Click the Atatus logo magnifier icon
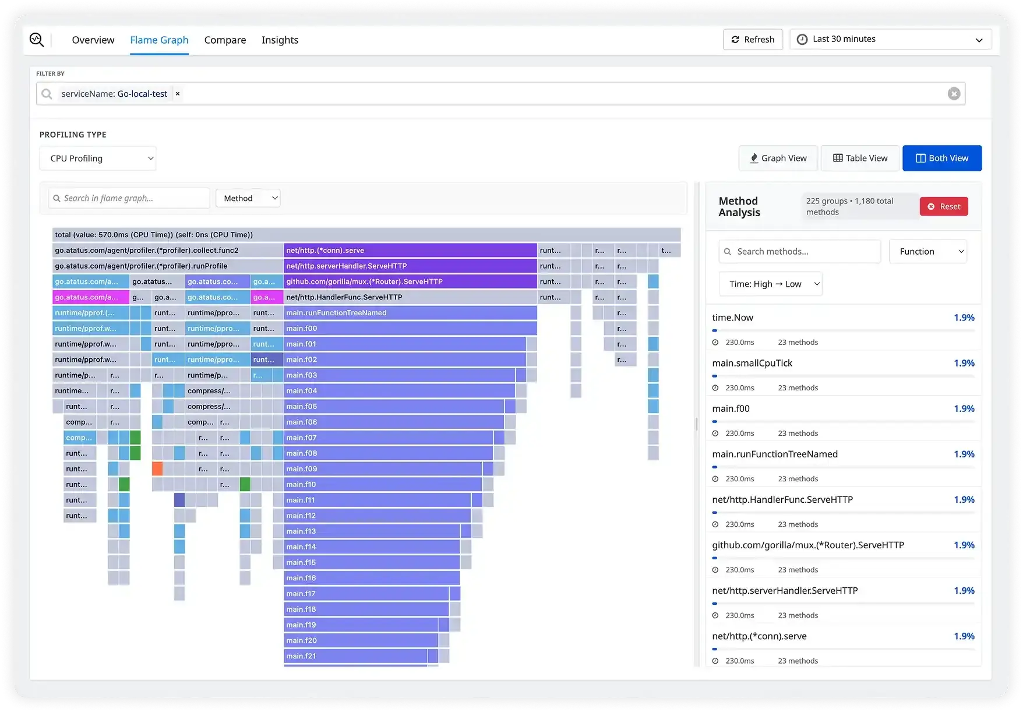The height and width of the screenshot is (712, 1023). pyautogui.click(x=37, y=40)
